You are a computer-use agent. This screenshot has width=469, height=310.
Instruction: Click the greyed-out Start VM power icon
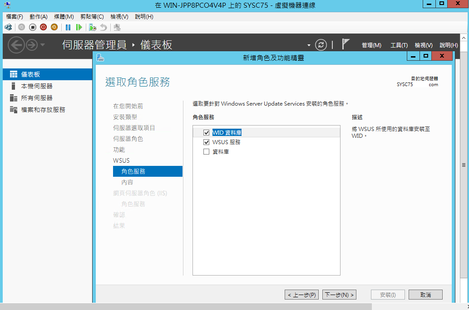tap(21, 28)
